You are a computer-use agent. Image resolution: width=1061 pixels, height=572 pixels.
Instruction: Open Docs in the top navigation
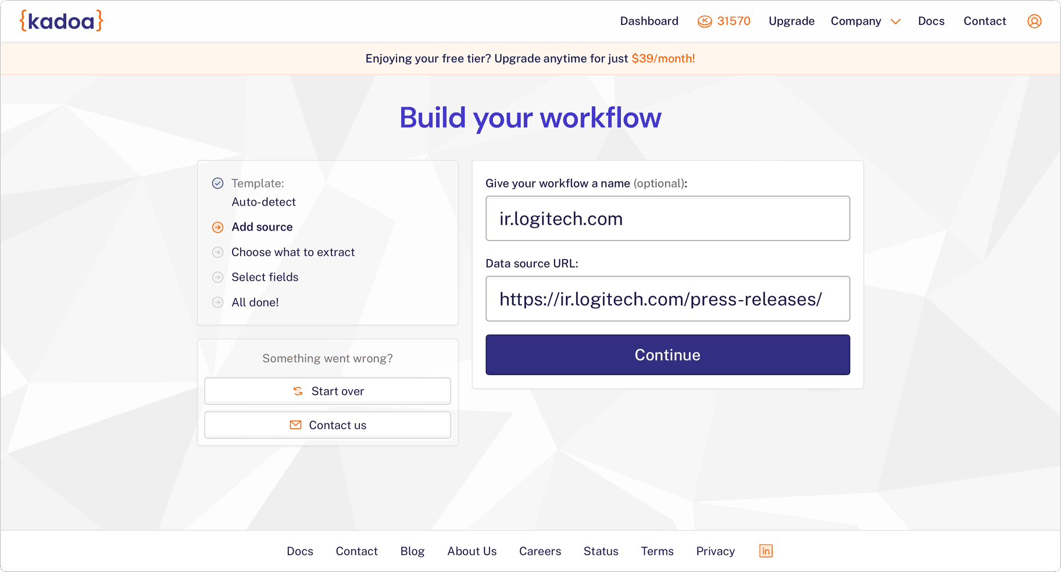[x=931, y=21]
